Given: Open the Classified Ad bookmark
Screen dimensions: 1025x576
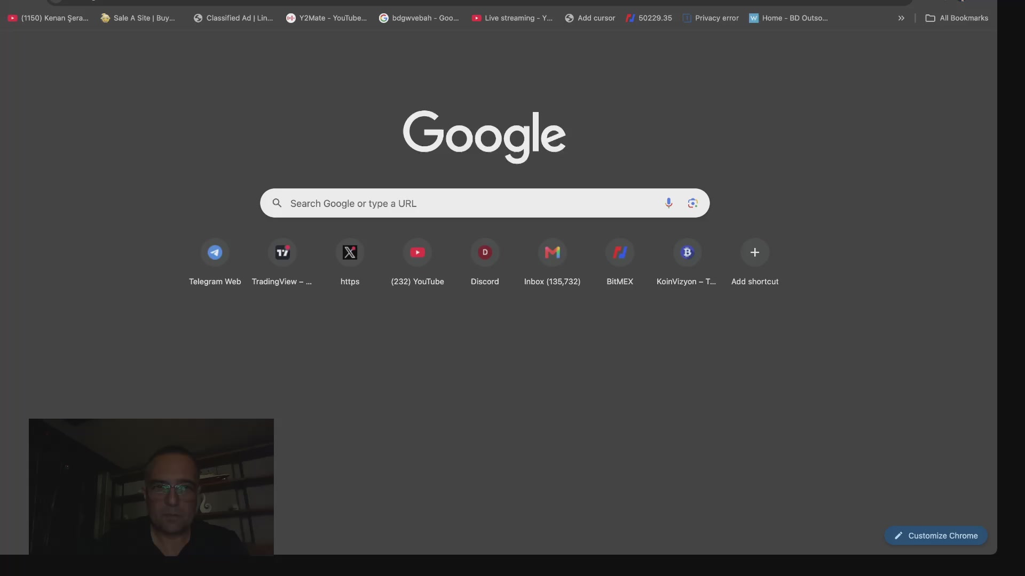Looking at the screenshot, I should [233, 18].
